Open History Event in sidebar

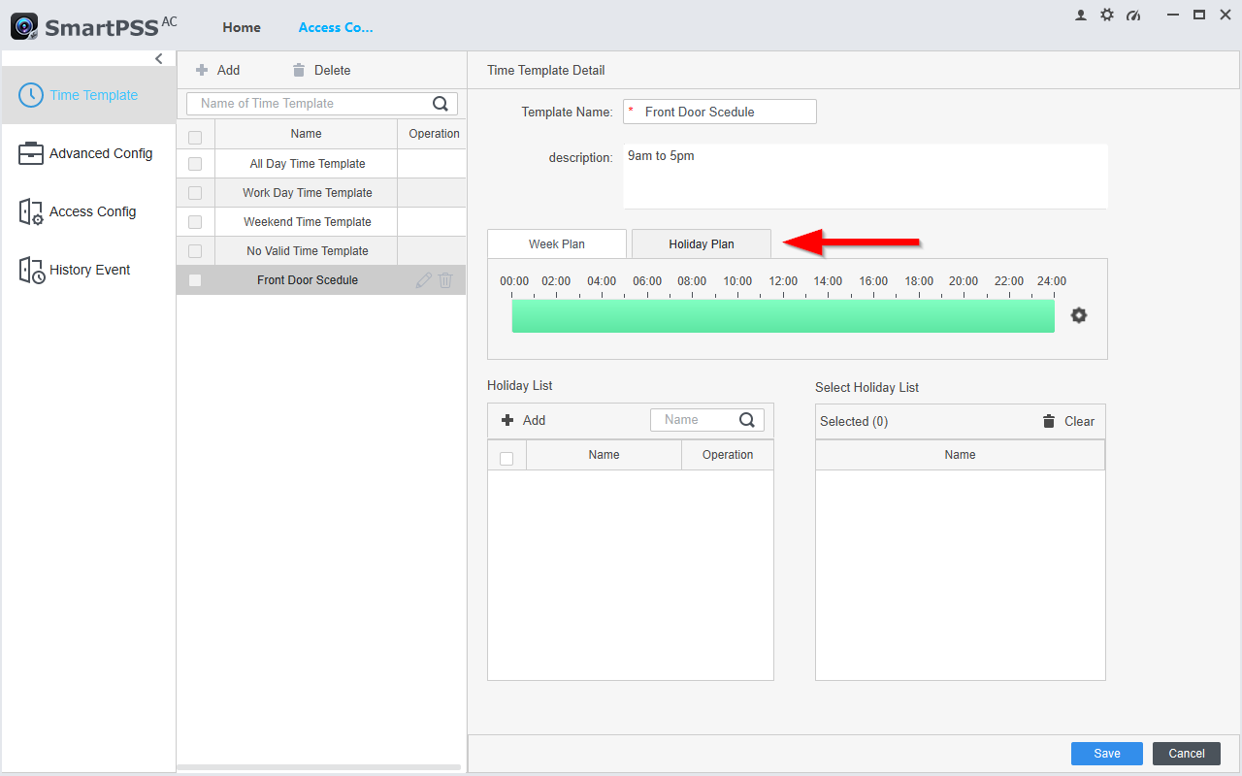pyautogui.click(x=88, y=270)
